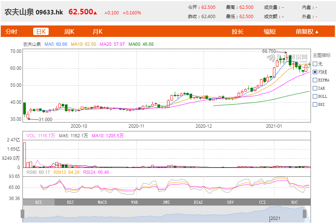Click the 拉长 stretch chart button
The image size is (336, 224).
[x=238, y=31]
